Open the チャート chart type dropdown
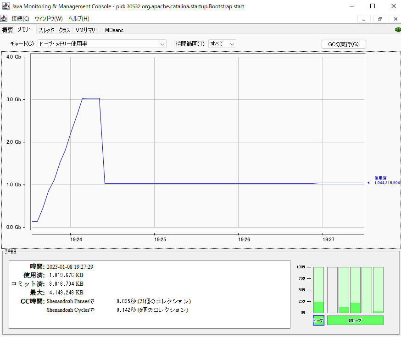401x337 pixels. click(102, 44)
